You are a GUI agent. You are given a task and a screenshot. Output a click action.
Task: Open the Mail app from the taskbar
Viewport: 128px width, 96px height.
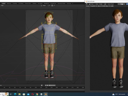(28, 94)
